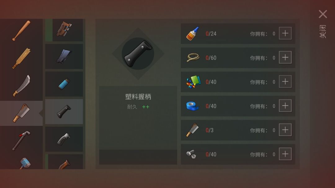Tap the large plastic handle preview
The image size is (335, 188).
138,54
